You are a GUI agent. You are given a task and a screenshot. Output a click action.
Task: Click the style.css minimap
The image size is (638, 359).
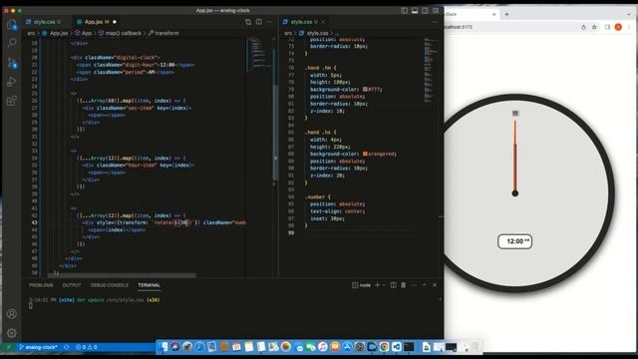pos(430,69)
